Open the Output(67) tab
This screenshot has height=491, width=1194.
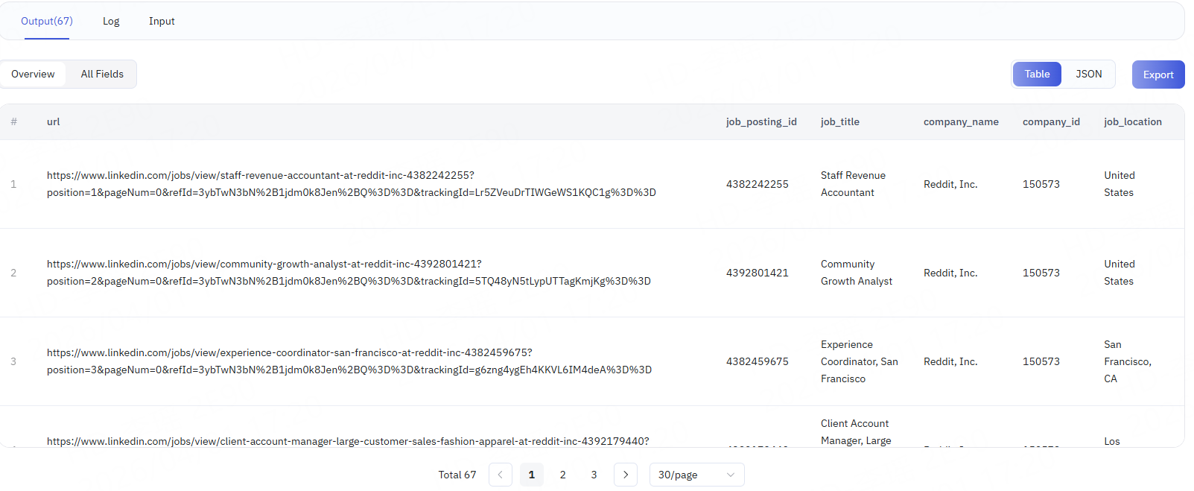click(47, 21)
